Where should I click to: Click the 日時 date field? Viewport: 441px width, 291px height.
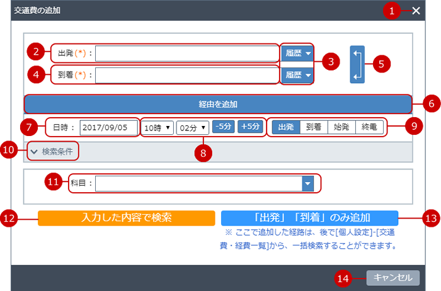click(108, 127)
